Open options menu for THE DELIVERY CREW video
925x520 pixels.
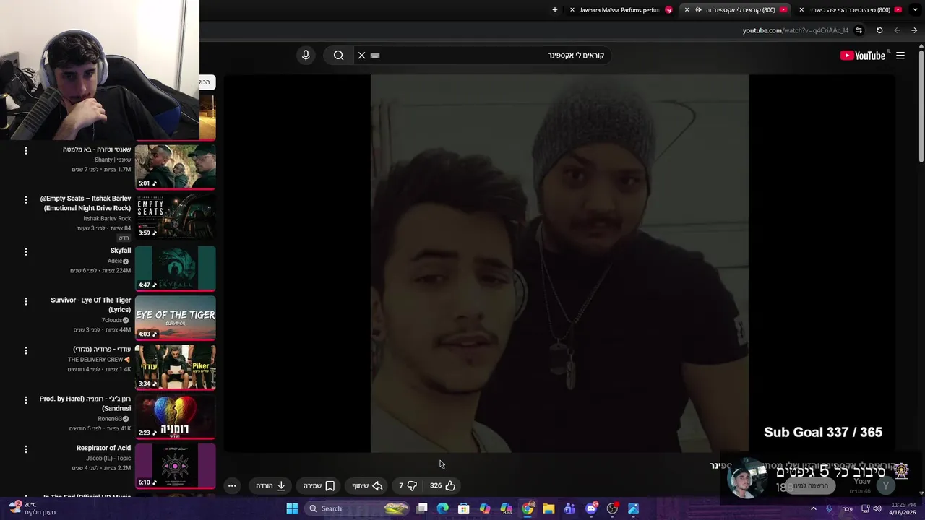26,350
